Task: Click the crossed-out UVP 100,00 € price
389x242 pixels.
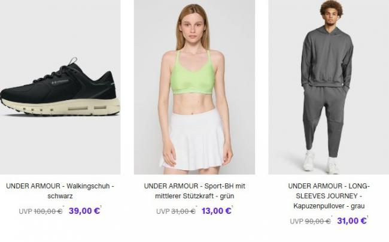Action: 41,211
